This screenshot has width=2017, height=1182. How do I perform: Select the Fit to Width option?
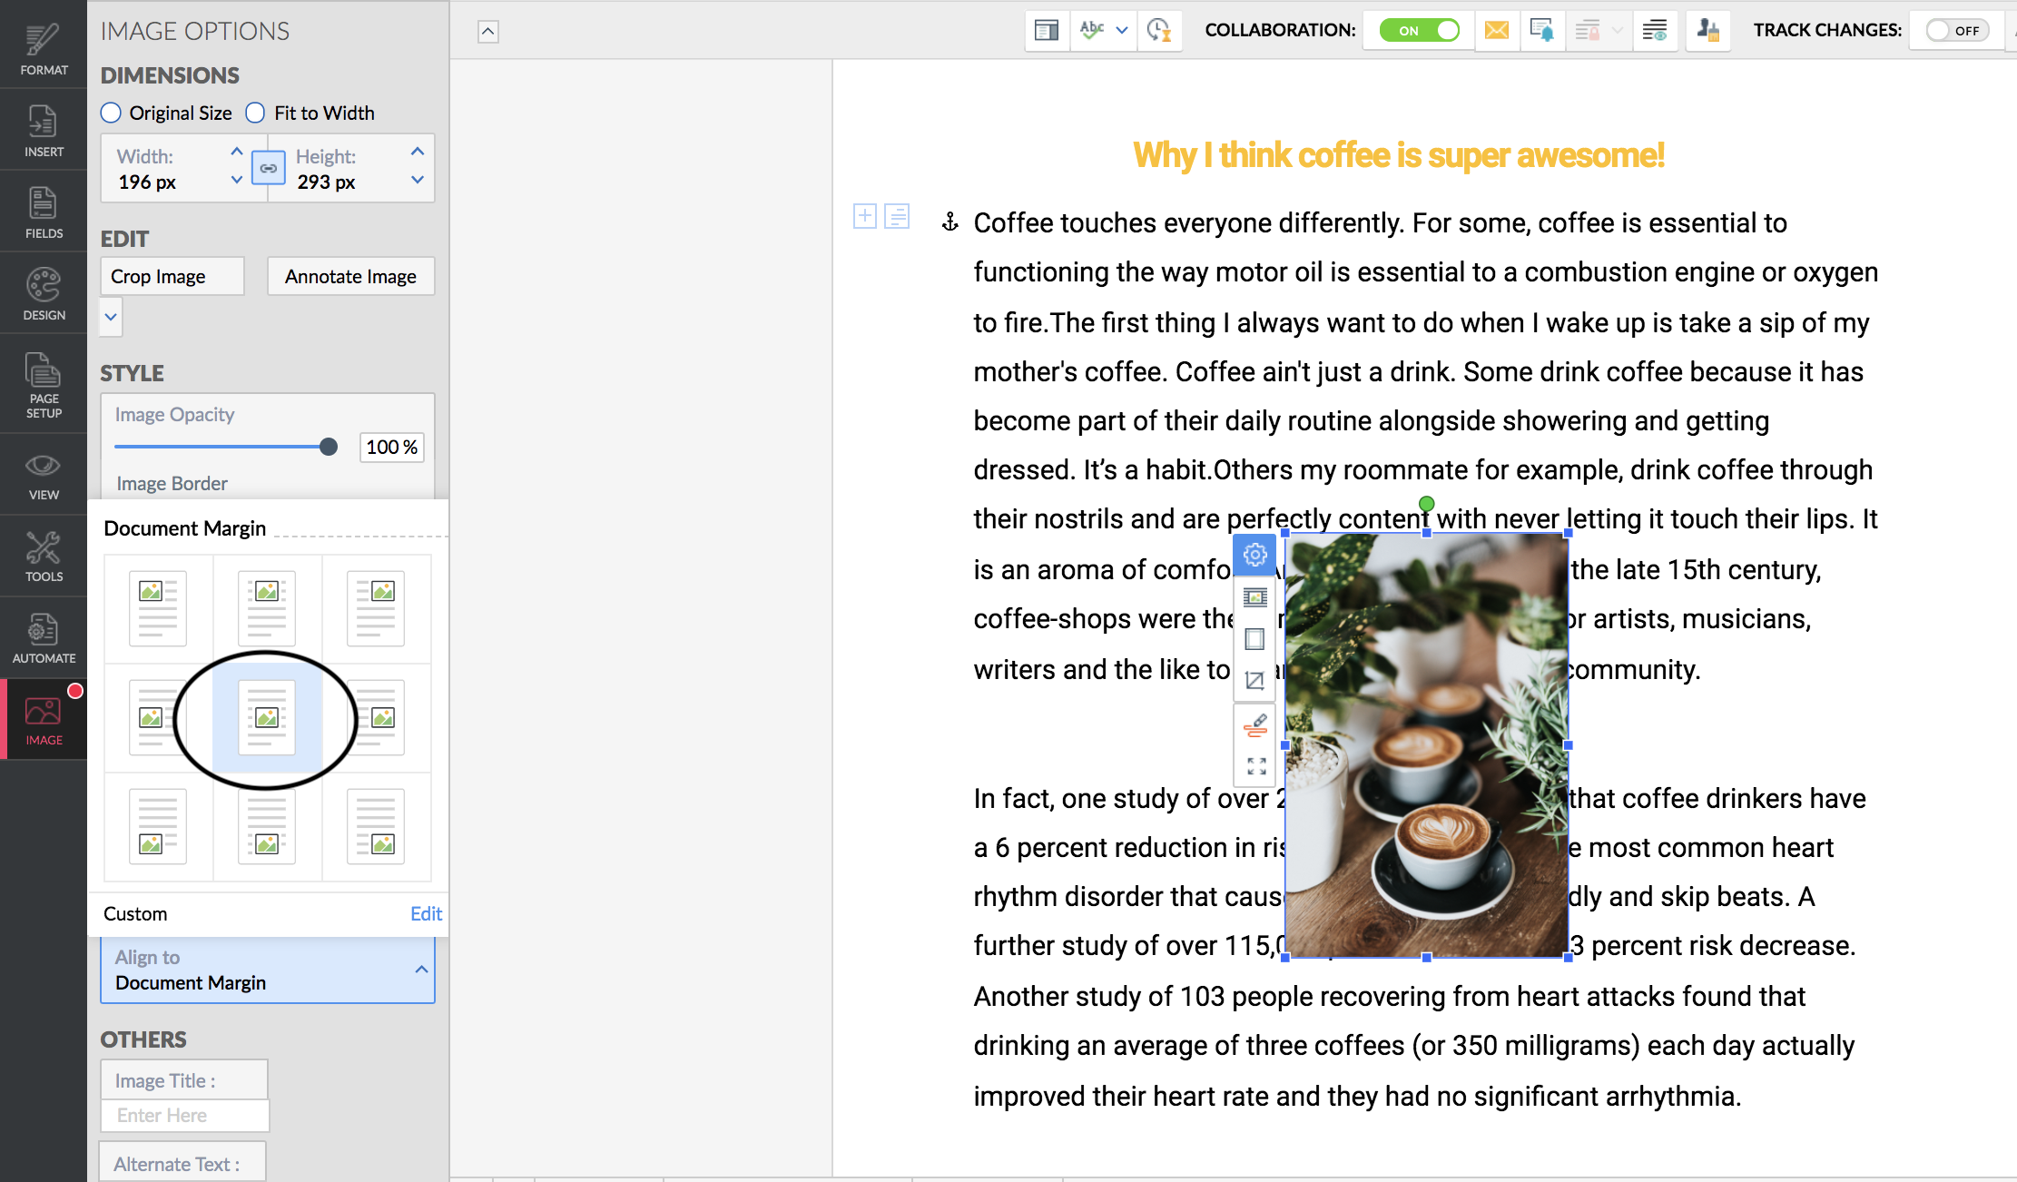(x=256, y=113)
